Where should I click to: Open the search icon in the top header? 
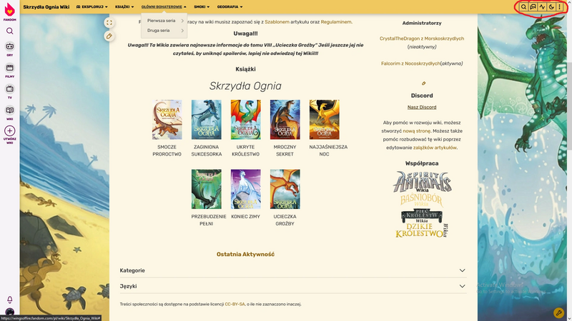pos(523,6)
